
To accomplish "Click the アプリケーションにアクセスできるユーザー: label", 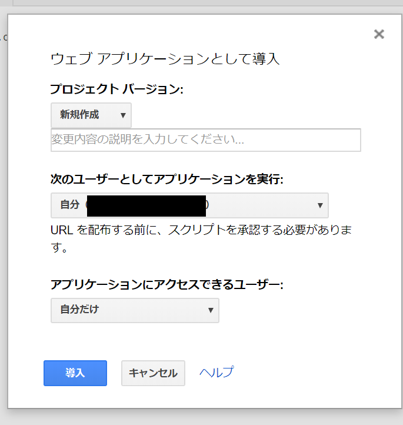I will coord(167,284).
